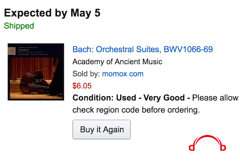
Task: Click the JS Bach title on the album cover
Action: (x=24, y=50)
